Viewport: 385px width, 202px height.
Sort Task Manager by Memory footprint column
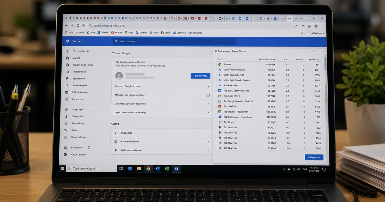(267, 59)
